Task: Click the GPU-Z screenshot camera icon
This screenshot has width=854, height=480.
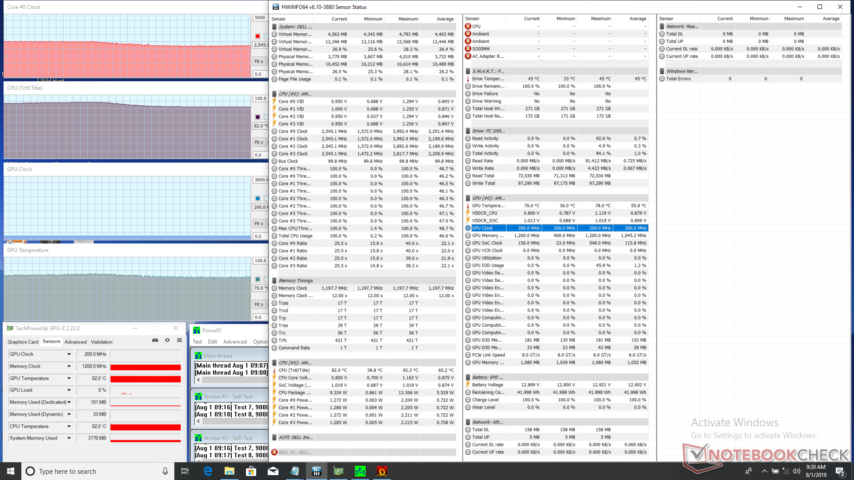Action: [155, 340]
